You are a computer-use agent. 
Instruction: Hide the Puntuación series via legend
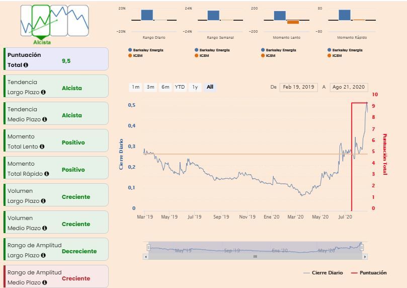[x=369, y=273]
